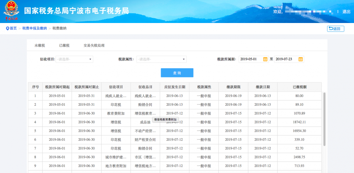The height and width of the screenshot is (173, 354).
Task: Open the 税款属性 dropdown
Action: [161, 59]
